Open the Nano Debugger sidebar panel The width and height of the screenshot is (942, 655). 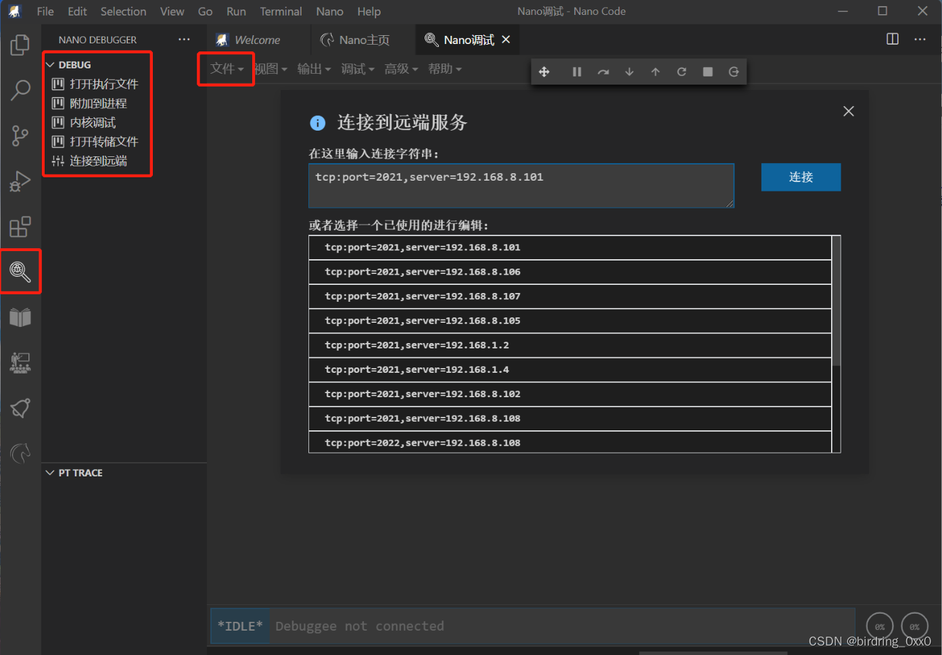tap(20, 271)
